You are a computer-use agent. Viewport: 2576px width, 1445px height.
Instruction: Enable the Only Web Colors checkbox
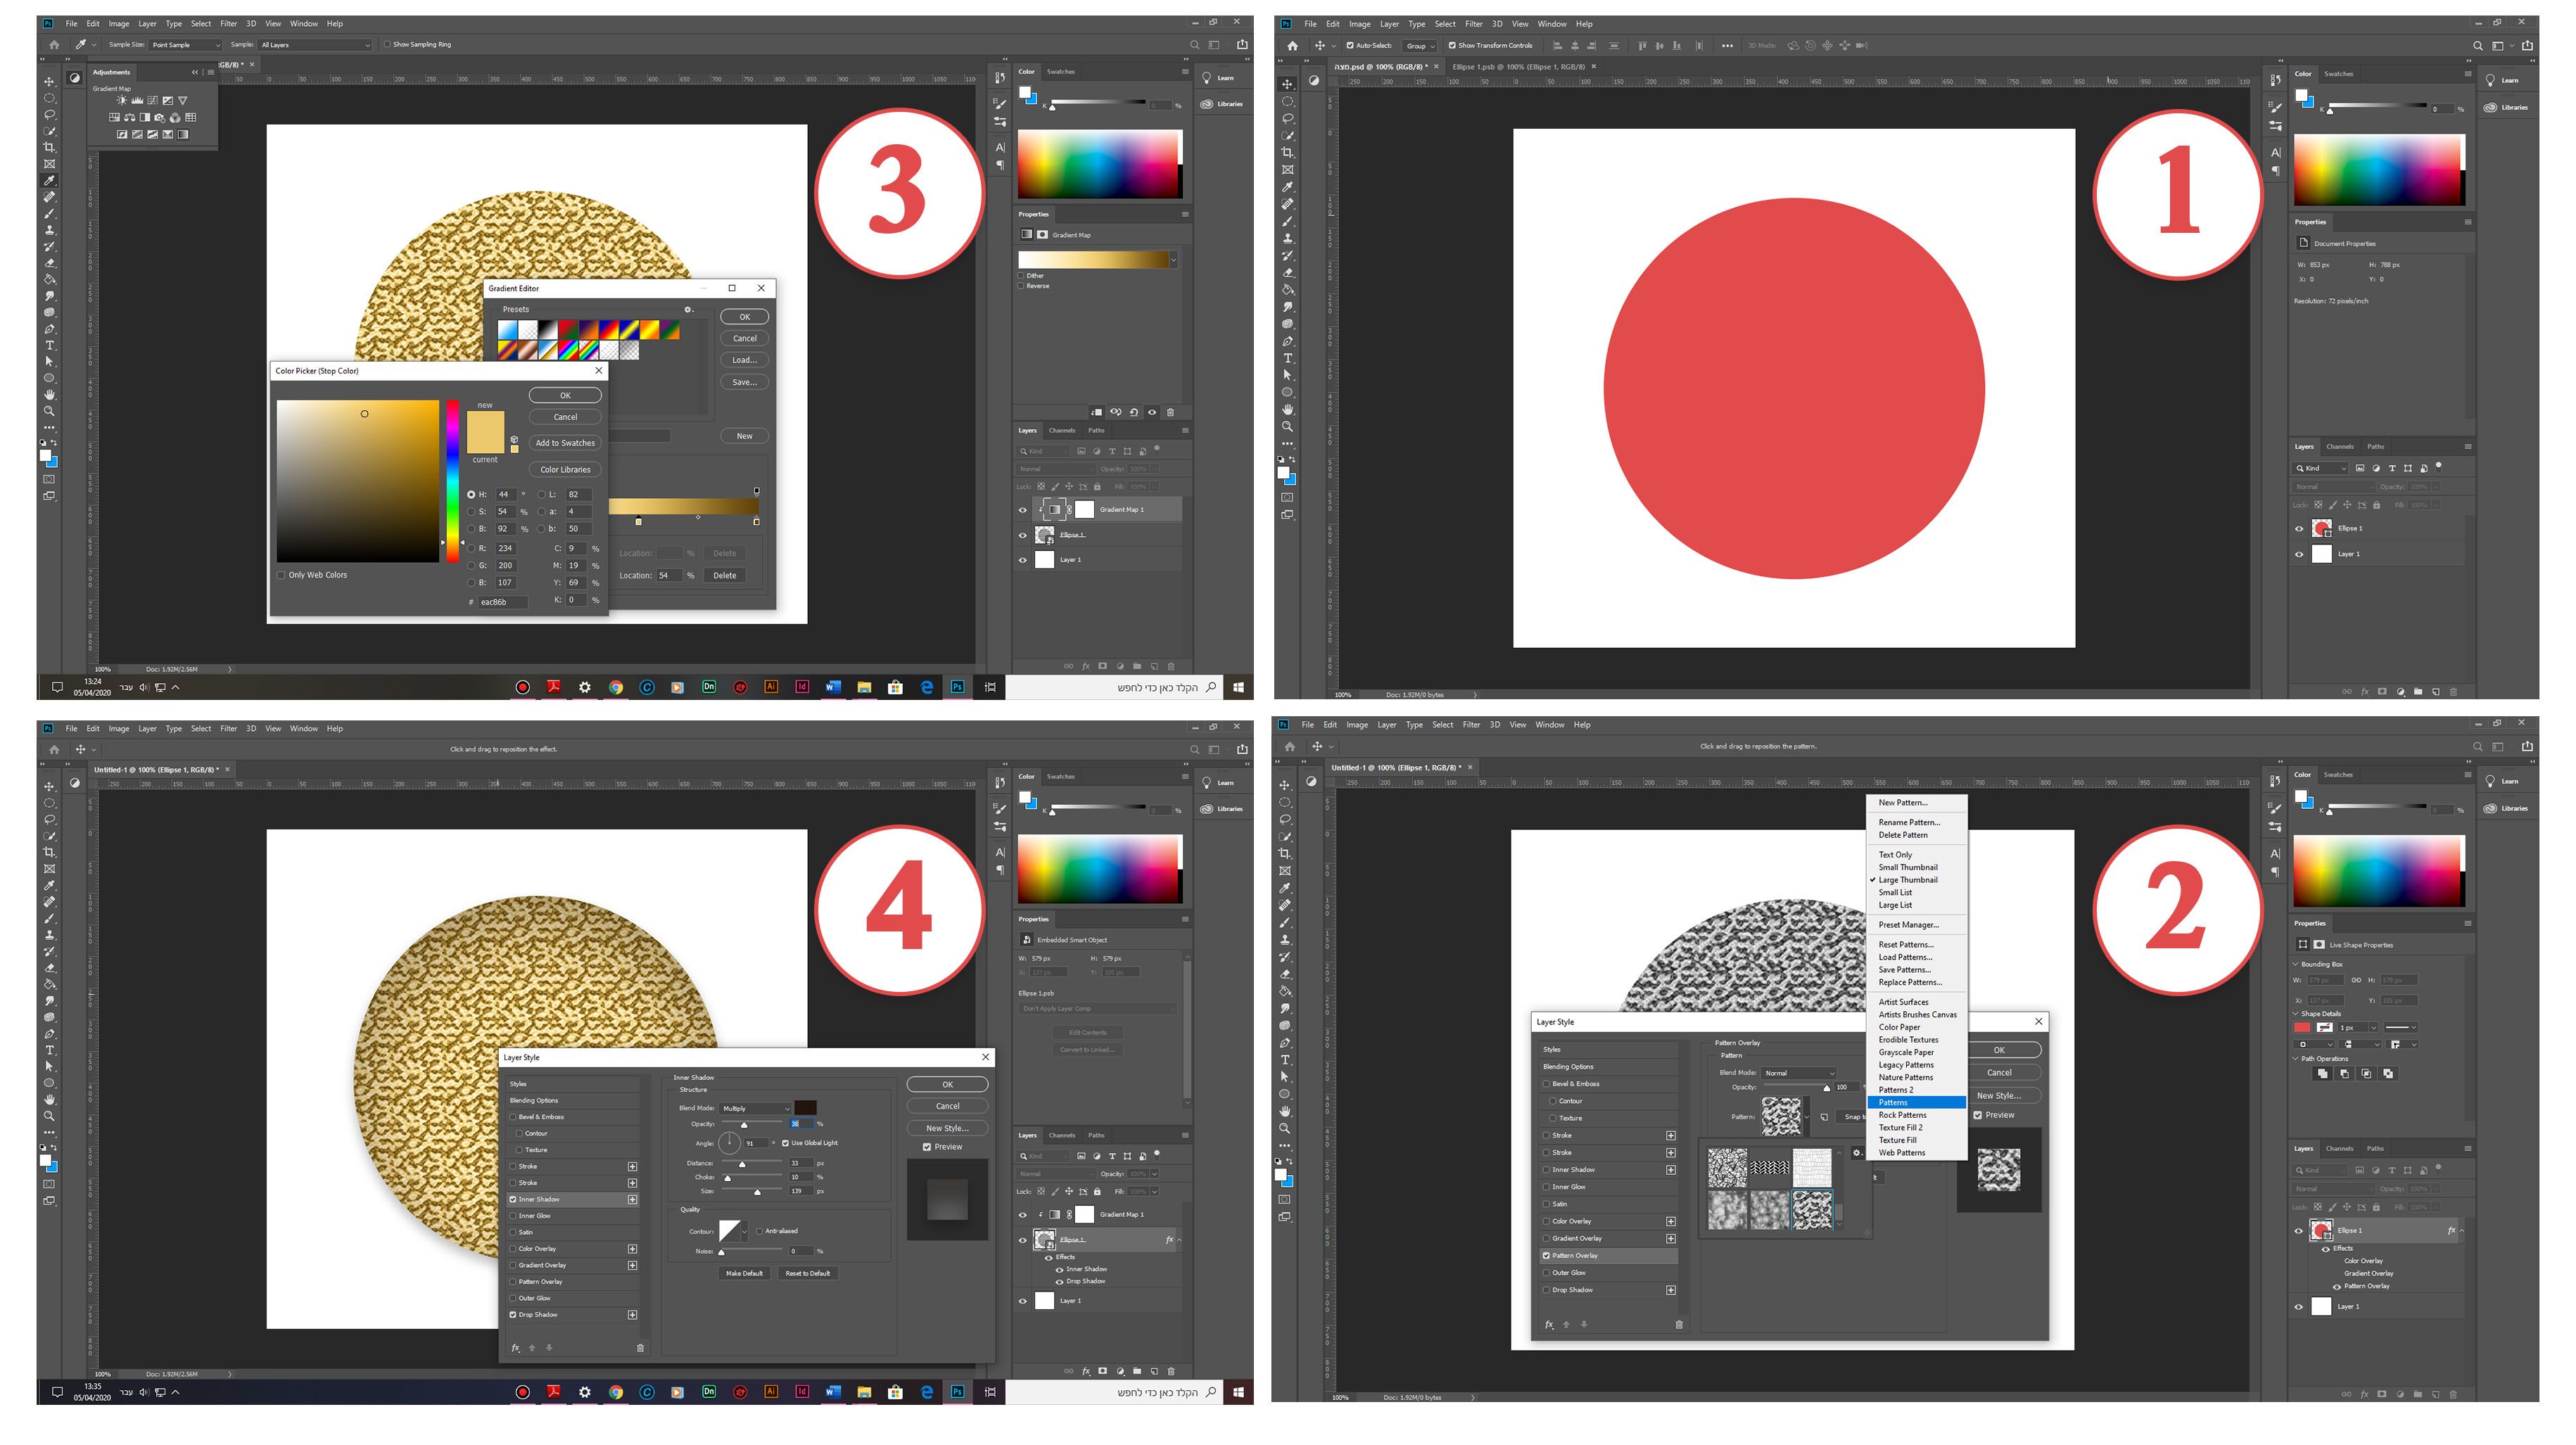click(x=281, y=575)
